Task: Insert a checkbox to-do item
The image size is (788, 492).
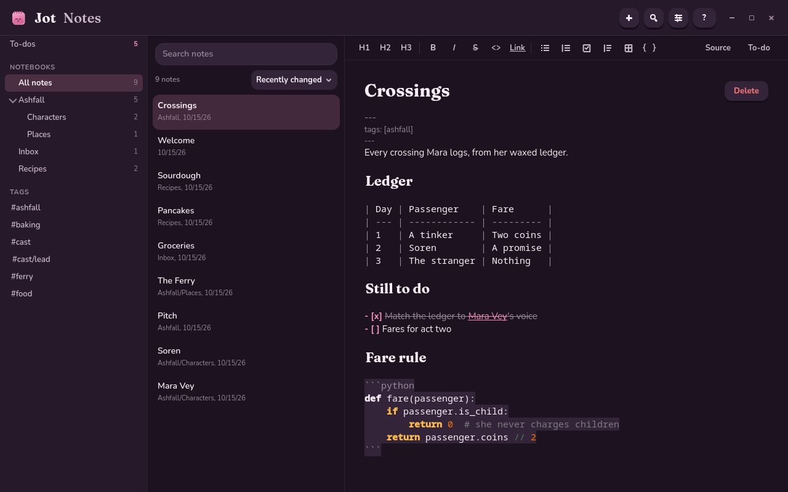Action: click(587, 48)
